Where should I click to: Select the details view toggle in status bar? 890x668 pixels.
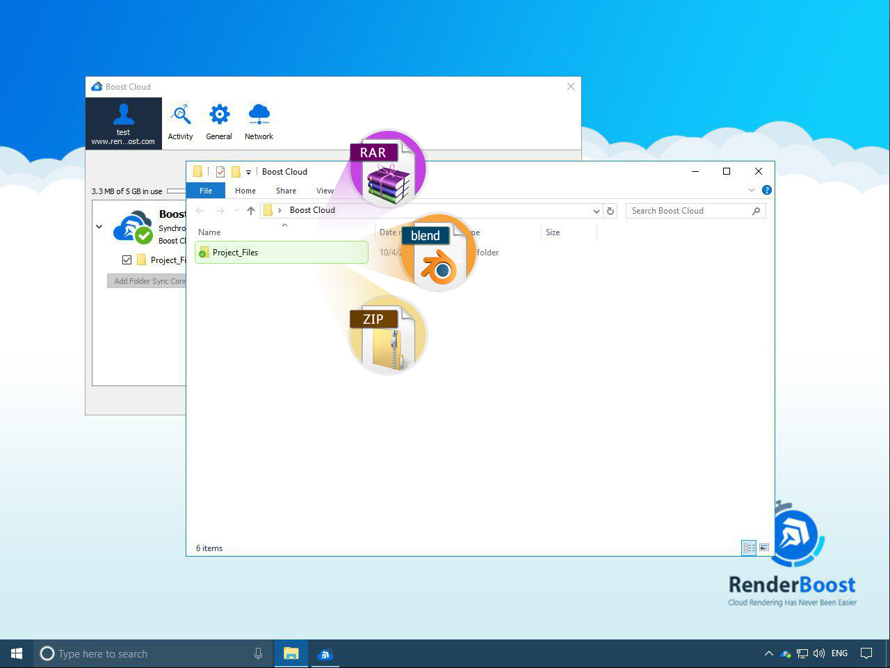(749, 548)
